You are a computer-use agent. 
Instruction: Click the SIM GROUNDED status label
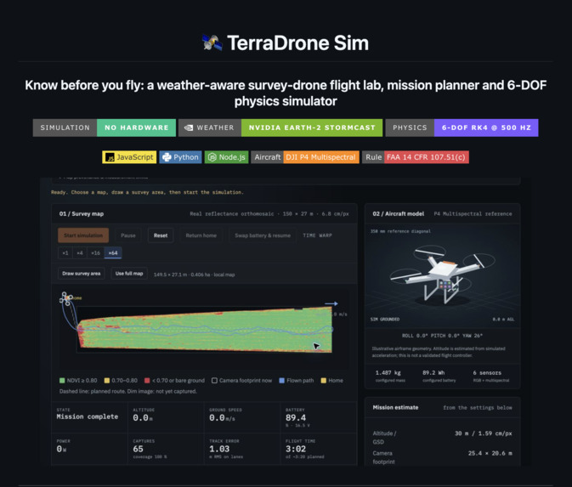coord(385,320)
